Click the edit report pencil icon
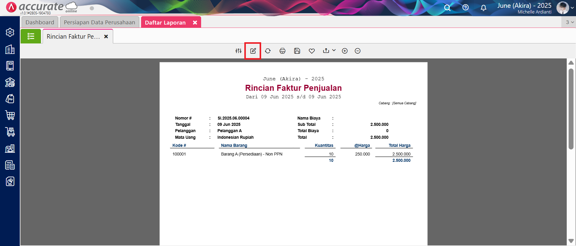 [253, 51]
